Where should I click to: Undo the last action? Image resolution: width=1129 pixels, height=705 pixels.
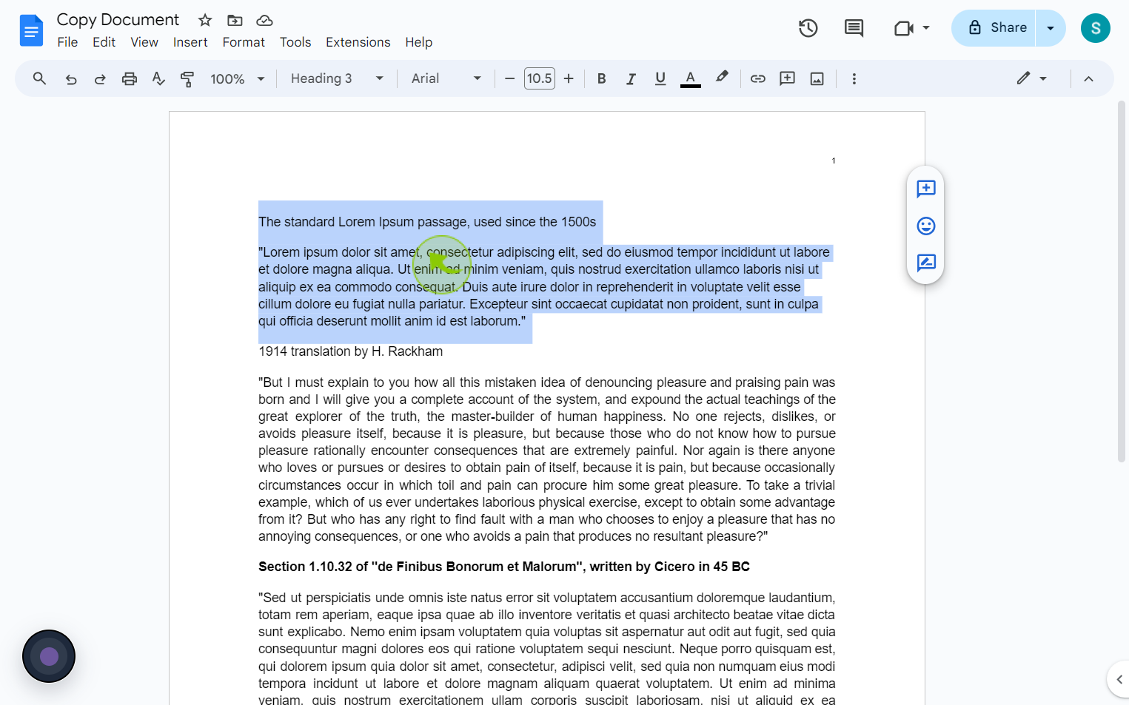tap(71, 78)
